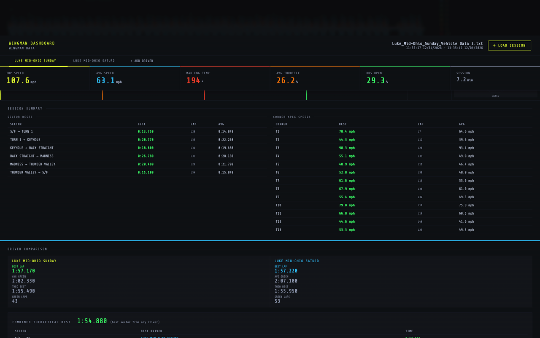Click the Session 7.2 min value
The image size is (540, 338).
pos(464,80)
